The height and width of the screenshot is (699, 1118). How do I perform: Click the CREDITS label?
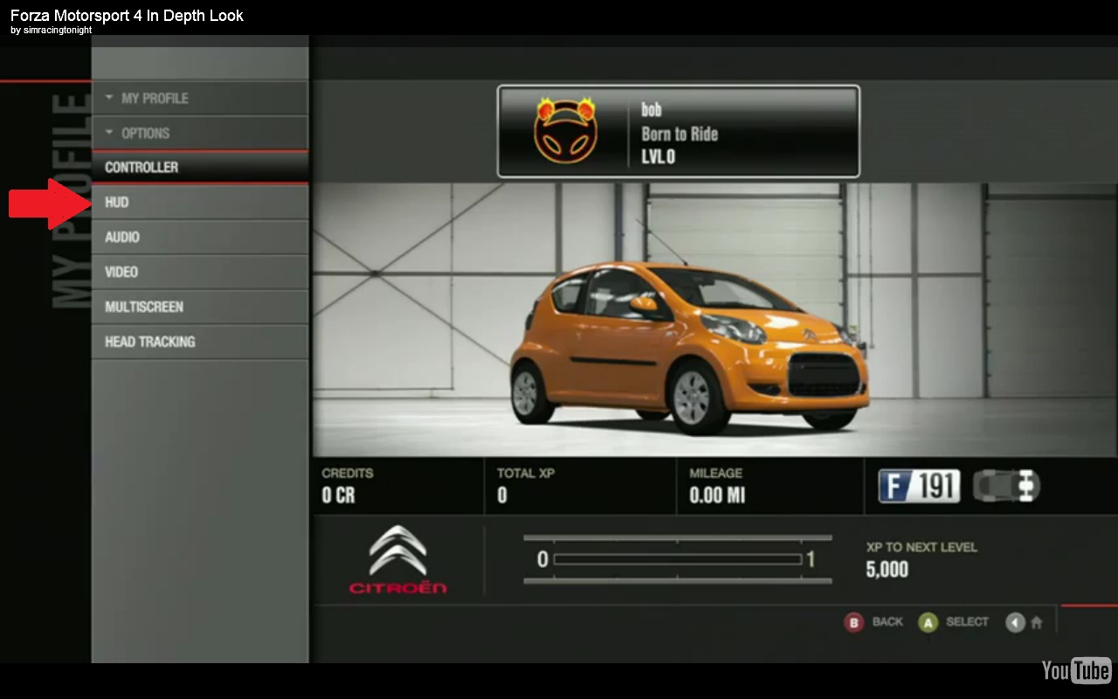click(x=348, y=473)
